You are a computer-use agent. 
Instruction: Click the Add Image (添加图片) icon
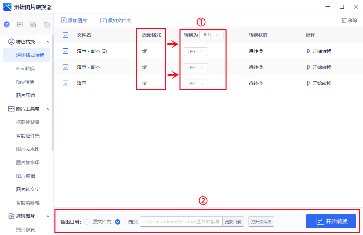point(64,20)
